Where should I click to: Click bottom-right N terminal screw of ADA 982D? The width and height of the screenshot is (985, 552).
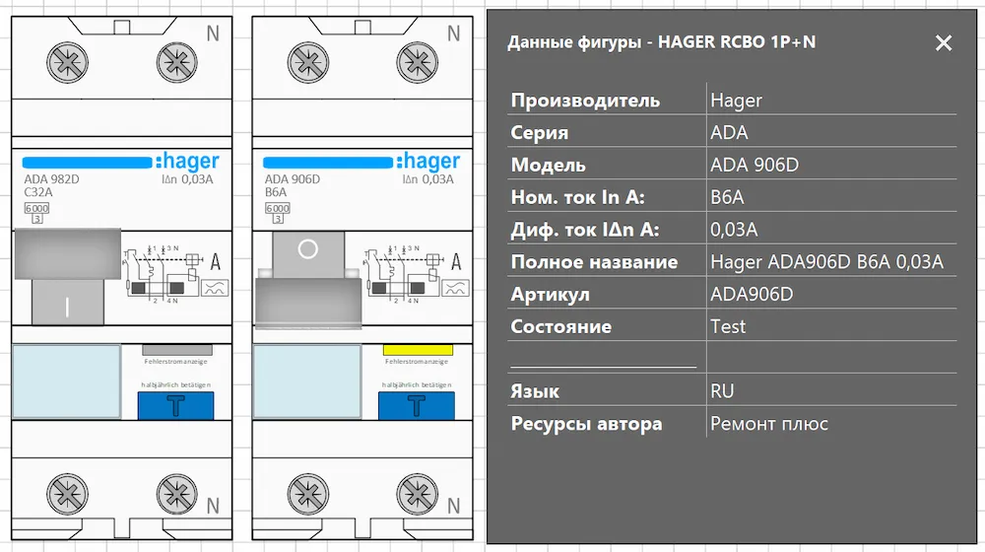[176, 494]
